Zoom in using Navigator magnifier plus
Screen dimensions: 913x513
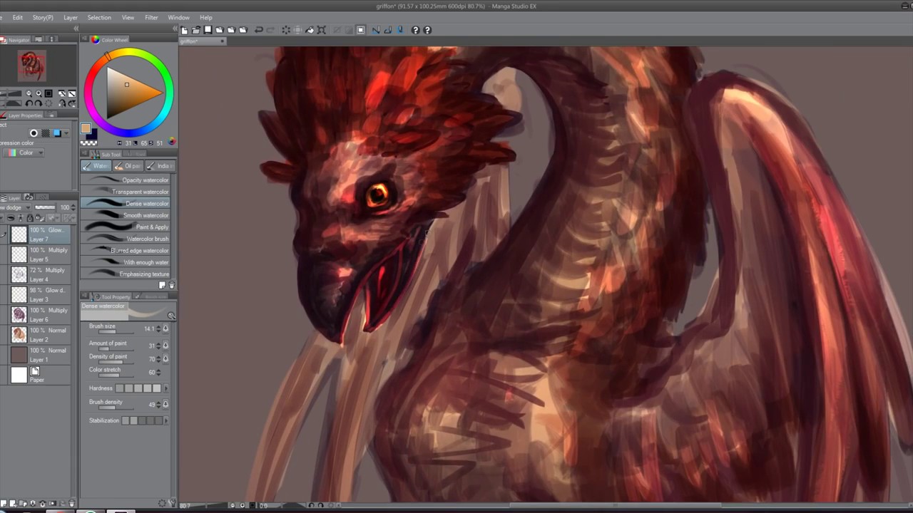[x=39, y=93]
